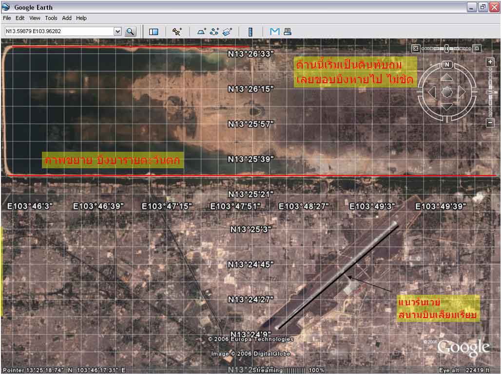
Task: Click the N13°25'39" latitude grid label
Action: point(251,159)
